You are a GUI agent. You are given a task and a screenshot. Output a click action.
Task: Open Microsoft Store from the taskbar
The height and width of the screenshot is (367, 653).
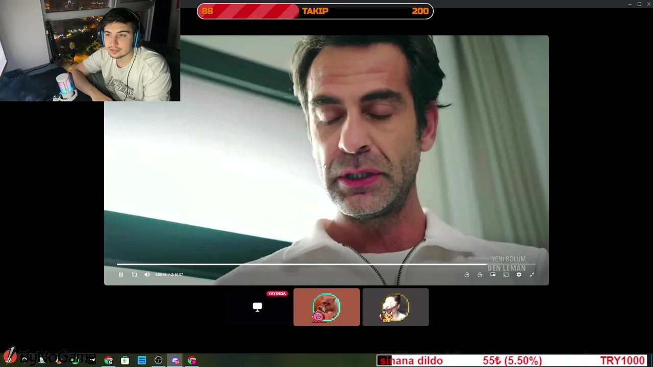125,360
